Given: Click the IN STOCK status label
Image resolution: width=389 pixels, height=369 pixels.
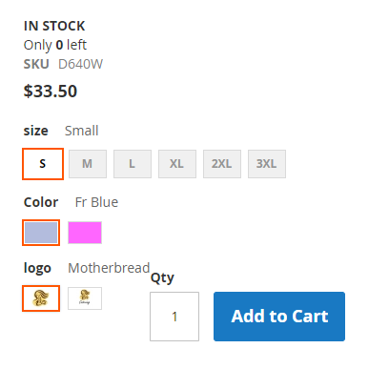Looking at the screenshot, I should [54, 26].
